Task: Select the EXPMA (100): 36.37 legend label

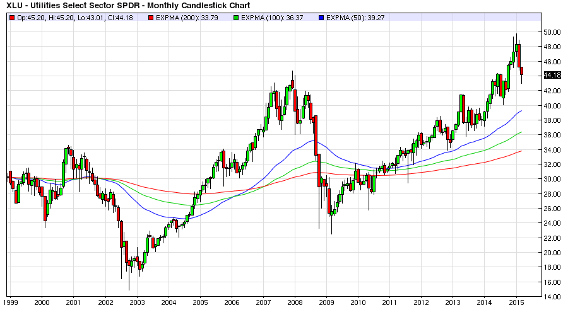Action: point(272,18)
